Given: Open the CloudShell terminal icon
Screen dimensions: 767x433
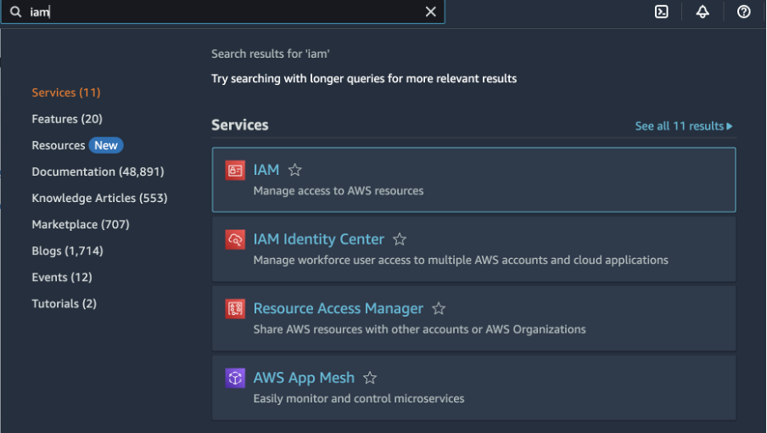Looking at the screenshot, I should click(x=661, y=12).
